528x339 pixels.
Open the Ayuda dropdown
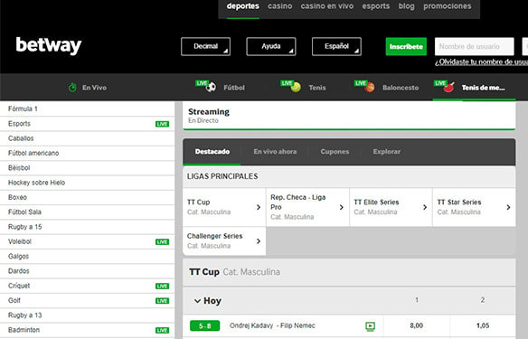coord(271,46)
